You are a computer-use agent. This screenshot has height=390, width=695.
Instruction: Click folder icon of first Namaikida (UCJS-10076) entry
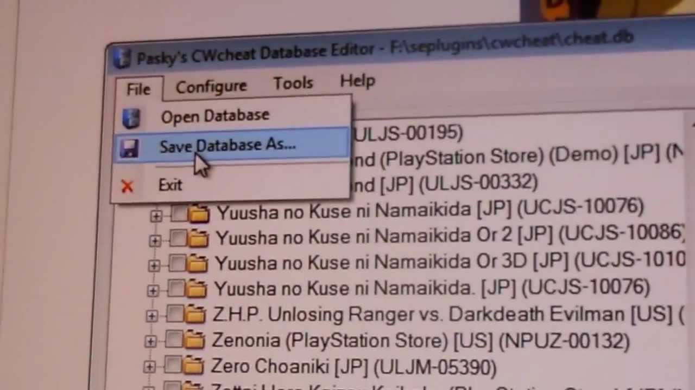[x=199, y=214]
